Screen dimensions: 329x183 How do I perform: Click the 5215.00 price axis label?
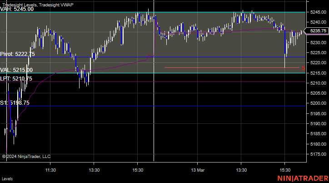(x=318, y=73)
